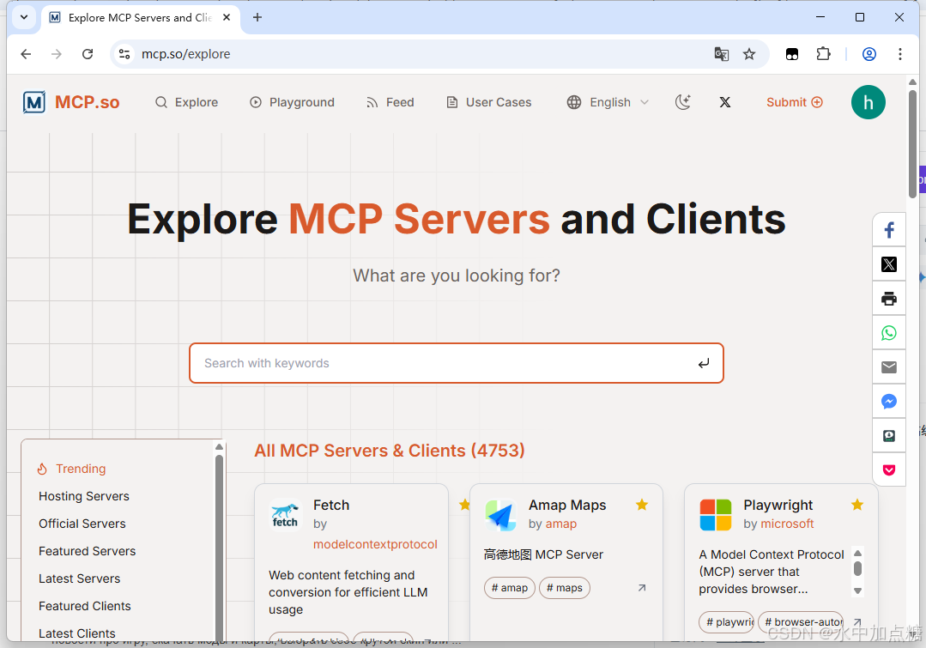Open the modelcontextprotocol author link

(375, 544)
